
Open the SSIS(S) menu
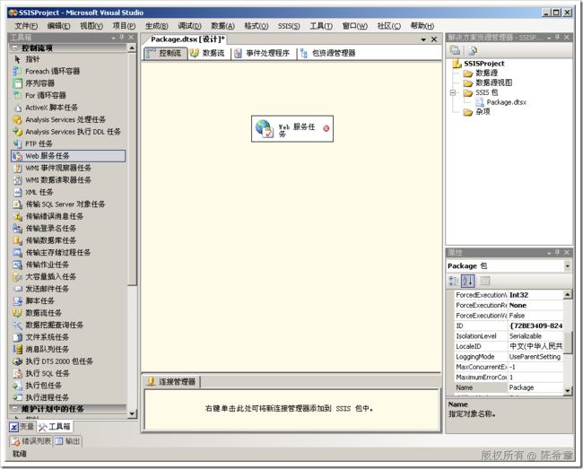tap(289, 26)
